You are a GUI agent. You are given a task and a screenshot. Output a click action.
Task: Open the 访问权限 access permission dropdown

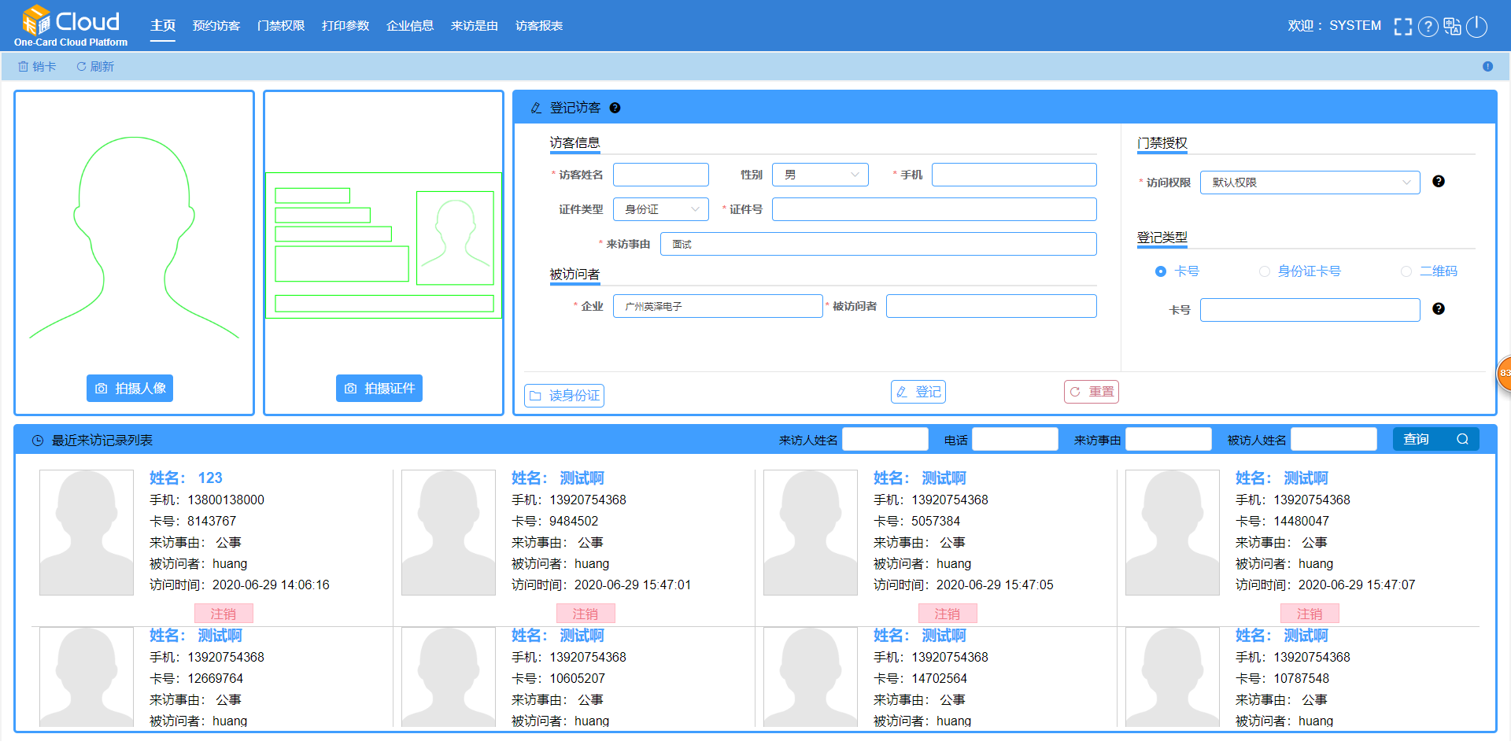[x=1310, y=183]
